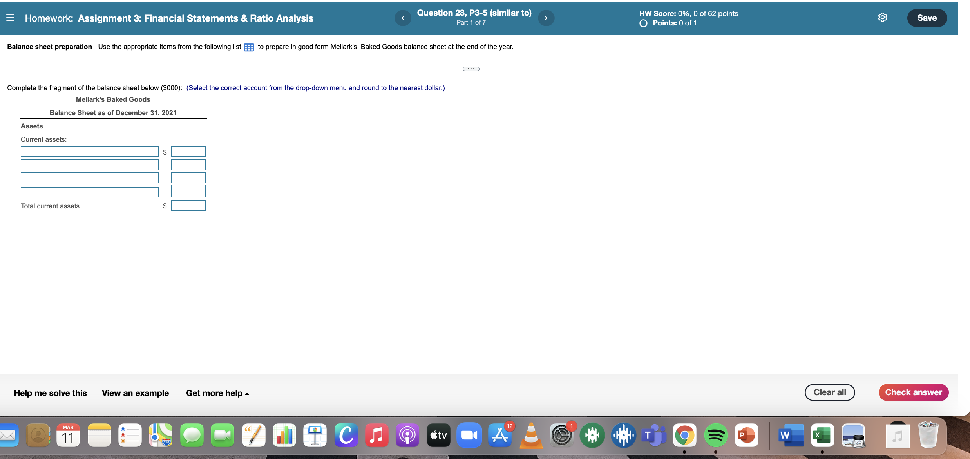Open Spotify from the dock
The image size is (970, 459).
[x=716, y=435]
